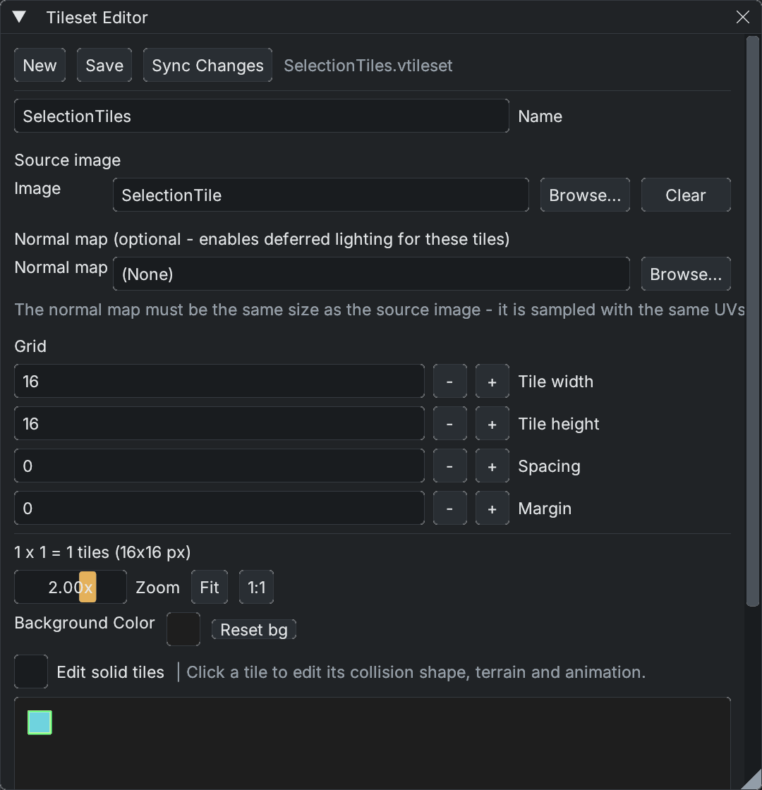The image size is (762, 790).
Task: Decrease Spacing with minus button
Action: 449,466
